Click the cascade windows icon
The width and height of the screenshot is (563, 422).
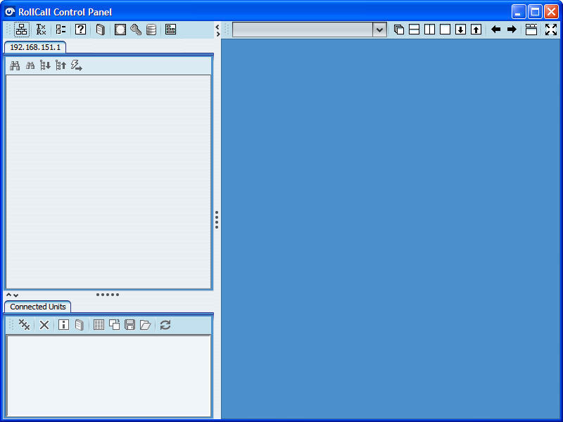tap(398, 30)
